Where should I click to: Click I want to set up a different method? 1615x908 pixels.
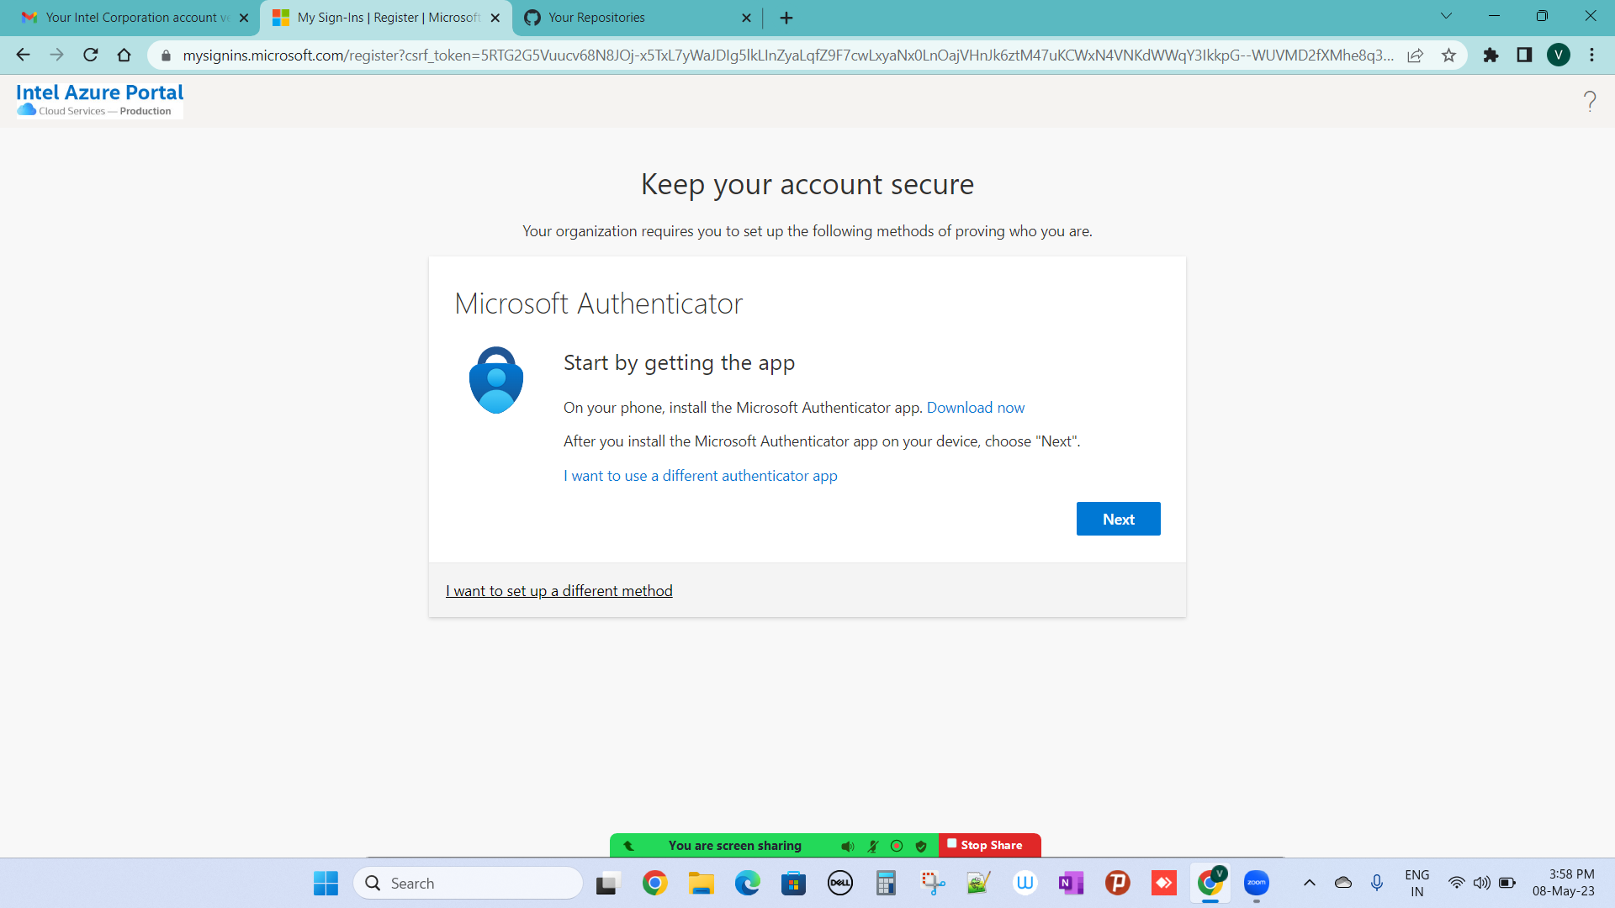559,591
